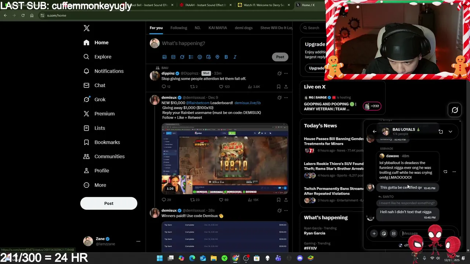Viewport: 470px width, 264px height.
Task: Open Premium from the sidebar
Action: [99, 114]
